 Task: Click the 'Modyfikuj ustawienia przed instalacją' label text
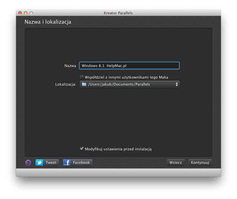[x=118, y=149]
